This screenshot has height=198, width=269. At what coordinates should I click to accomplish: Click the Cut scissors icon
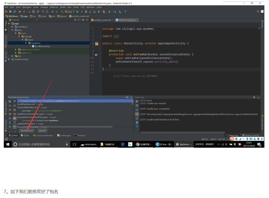click(x=29, y=12)
